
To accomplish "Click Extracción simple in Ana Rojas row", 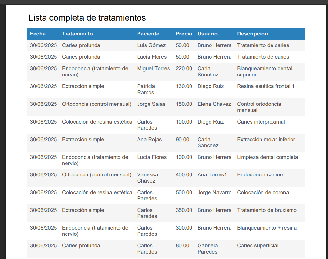I will (x=82, y=139).
